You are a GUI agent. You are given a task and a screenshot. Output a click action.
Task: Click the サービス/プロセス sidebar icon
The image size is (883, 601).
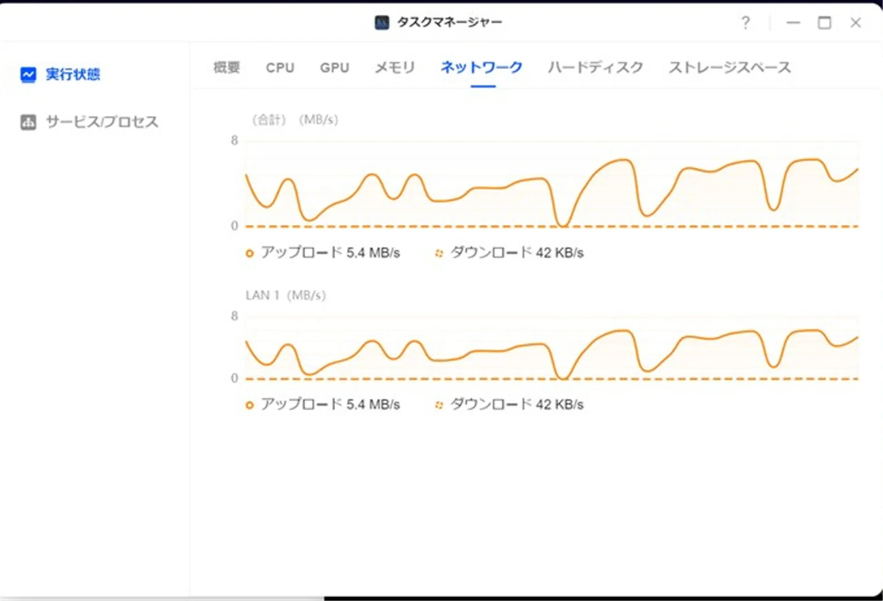pyautogui.click(x=28, y=122)
